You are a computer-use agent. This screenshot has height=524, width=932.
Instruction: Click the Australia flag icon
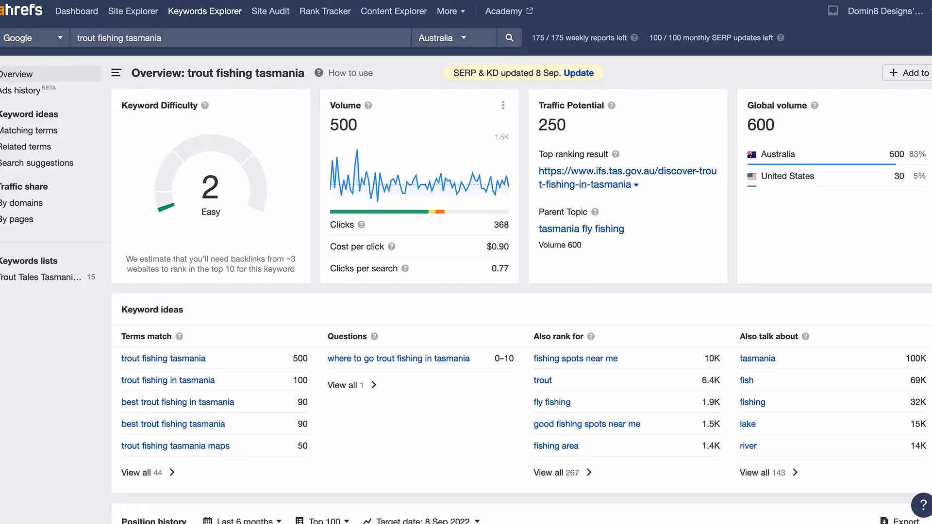tap(752, 155)
